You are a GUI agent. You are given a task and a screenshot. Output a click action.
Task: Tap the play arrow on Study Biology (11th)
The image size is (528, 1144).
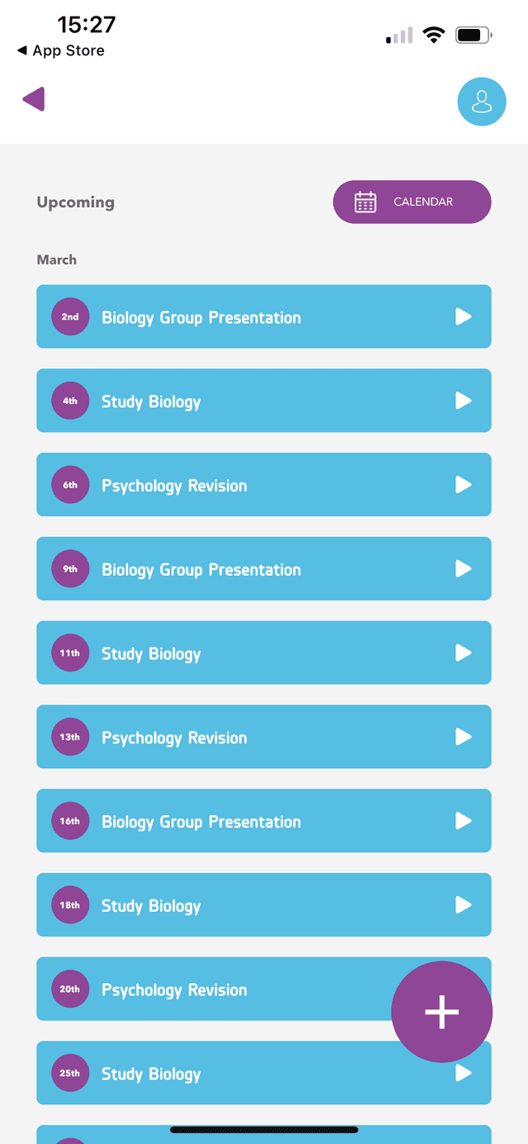(463, 653)
